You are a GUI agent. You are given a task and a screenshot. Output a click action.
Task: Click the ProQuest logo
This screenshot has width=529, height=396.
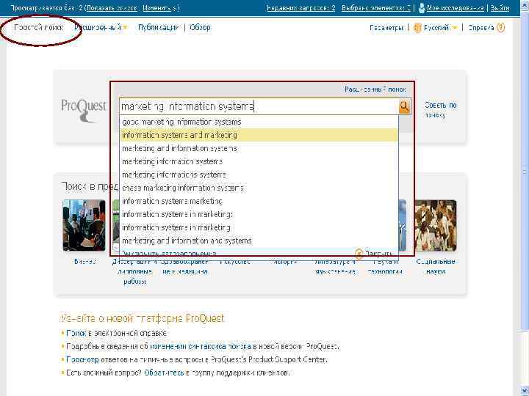click(x=83, y=109)
